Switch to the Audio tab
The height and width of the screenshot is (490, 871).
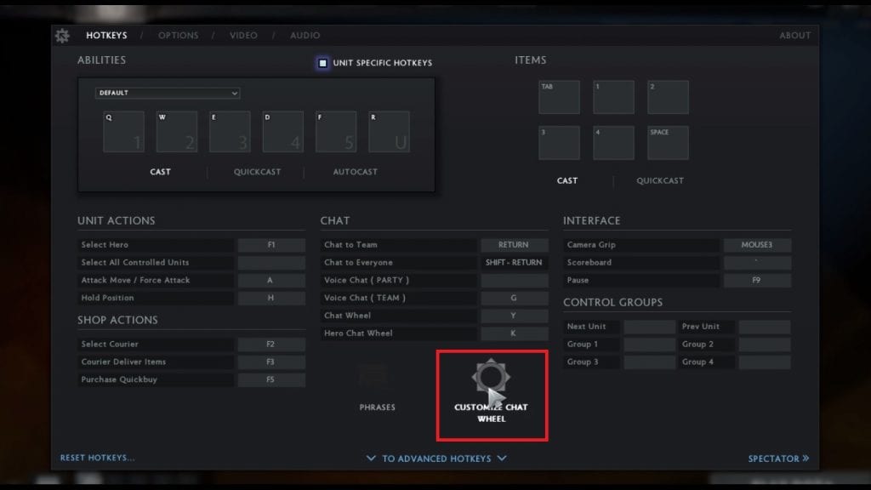(x=305, y=36)
